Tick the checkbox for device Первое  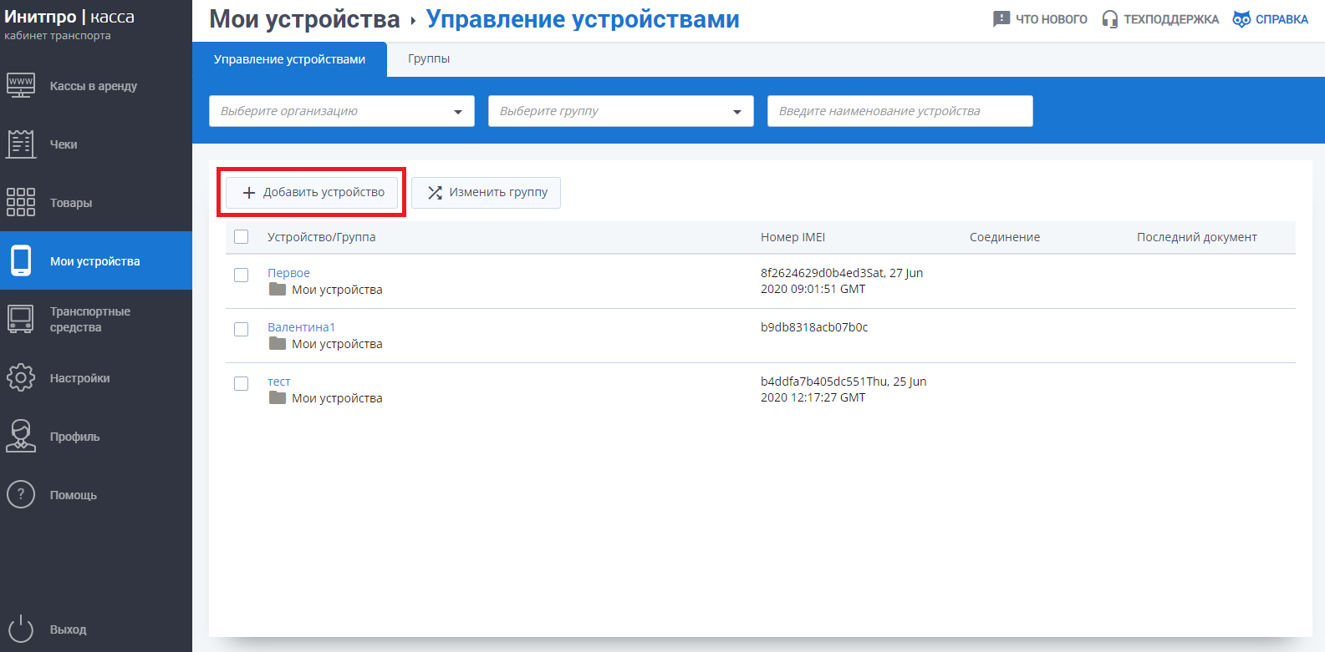coord(242,275)
